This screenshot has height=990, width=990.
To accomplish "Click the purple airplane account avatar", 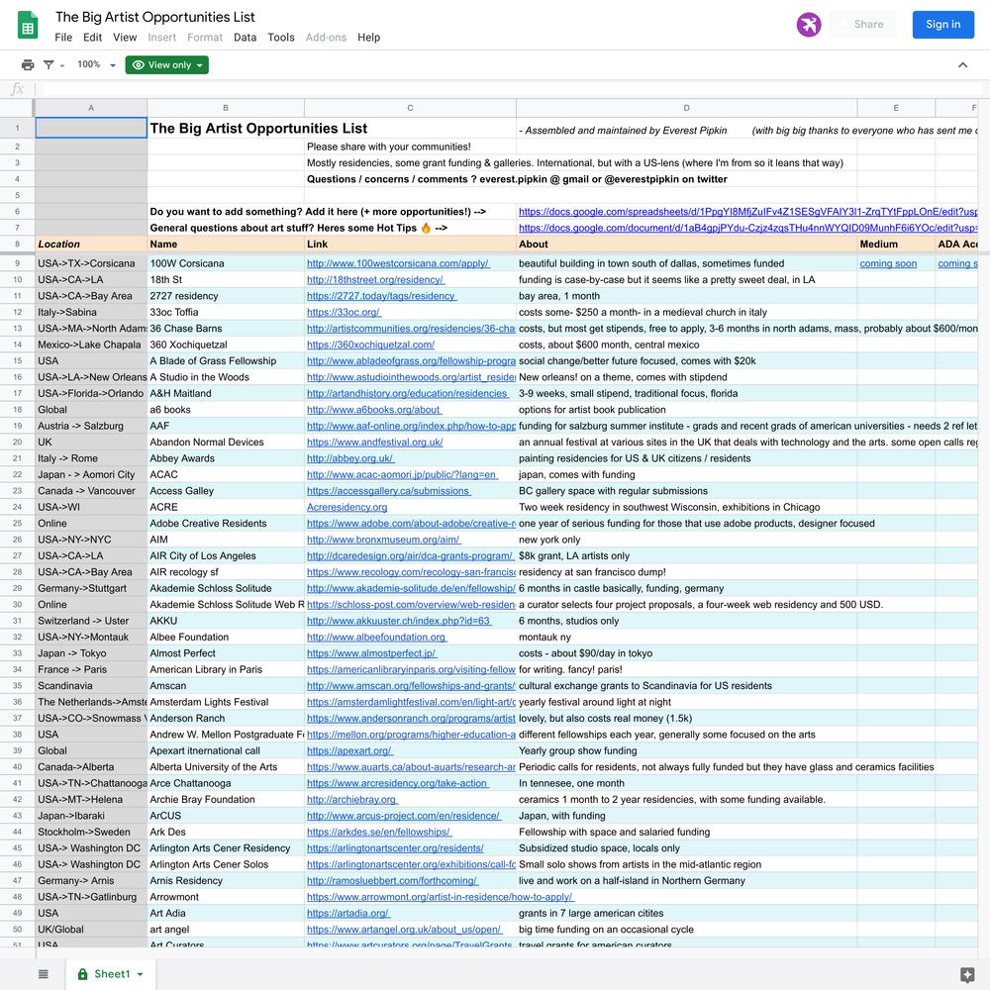I will coord(809,25).
